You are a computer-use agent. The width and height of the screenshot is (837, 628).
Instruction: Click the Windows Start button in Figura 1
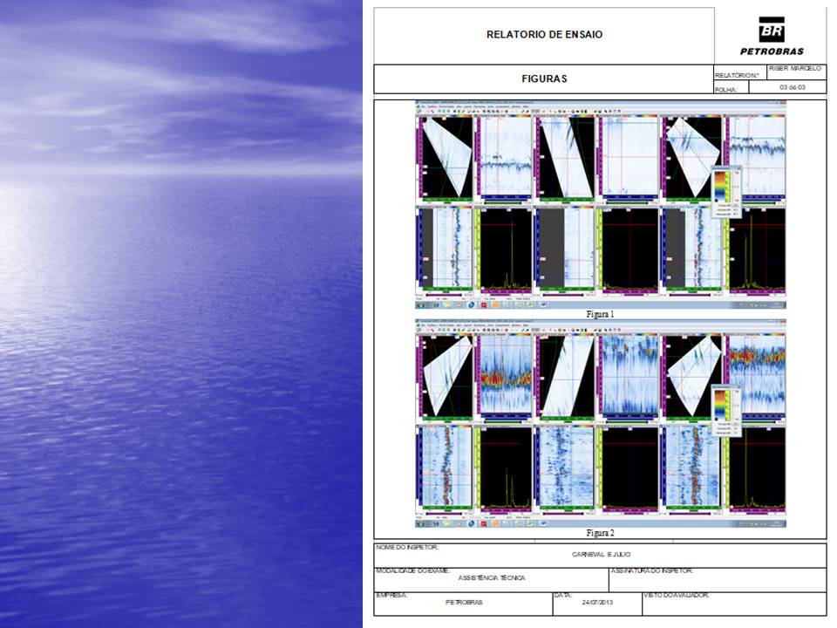[x=420, y=305]
